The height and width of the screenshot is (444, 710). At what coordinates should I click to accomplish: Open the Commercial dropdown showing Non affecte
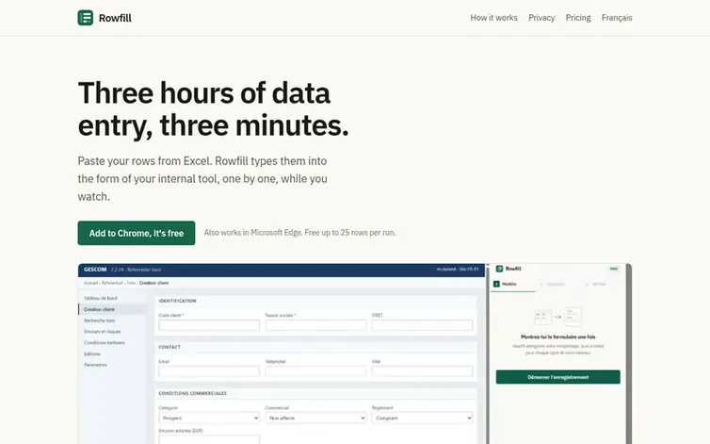click(315, 419)
